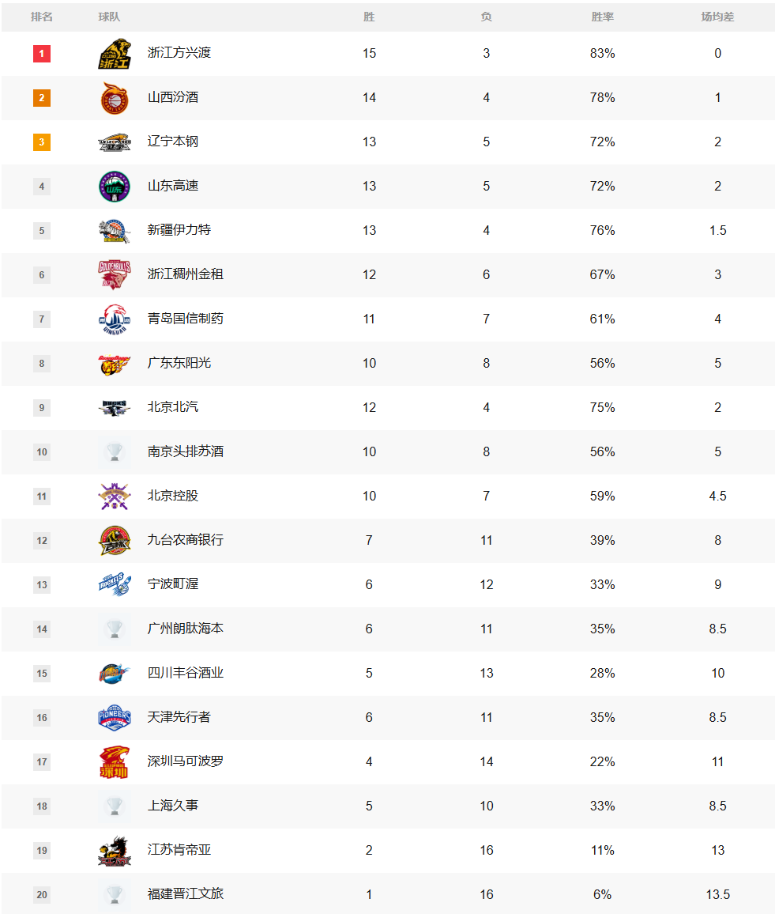Click the 天津先行者 Pioneers logo
The height and width of the screenshot is (914, 775).
point(115,718)
